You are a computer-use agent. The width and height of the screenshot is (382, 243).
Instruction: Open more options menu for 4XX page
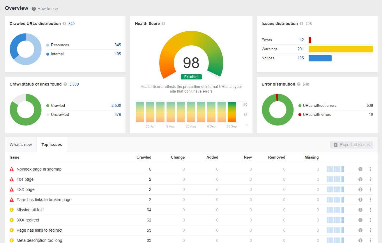(370, 189)
